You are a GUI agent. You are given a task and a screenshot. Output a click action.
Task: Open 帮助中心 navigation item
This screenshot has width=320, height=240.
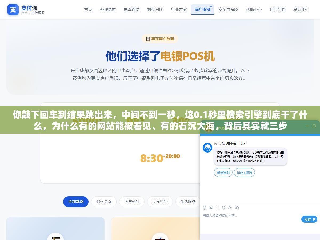click(x=254, y=9)
